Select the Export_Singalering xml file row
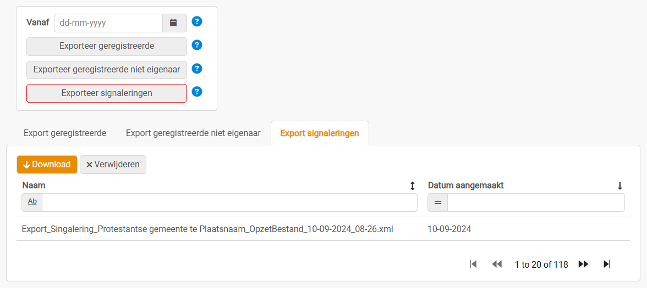 point(207,229)
